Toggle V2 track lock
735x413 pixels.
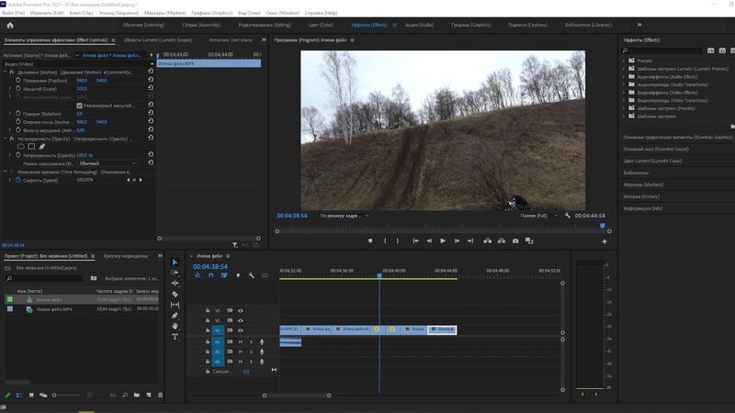click(x=208, y=320)
